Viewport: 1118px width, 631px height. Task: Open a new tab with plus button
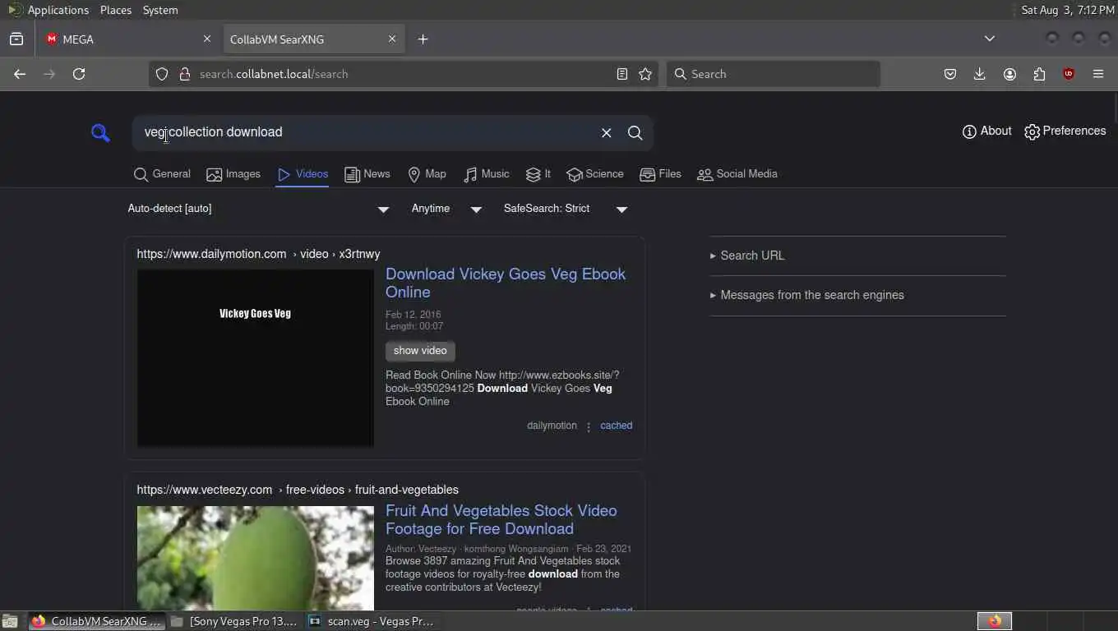[x=423, y=39]
